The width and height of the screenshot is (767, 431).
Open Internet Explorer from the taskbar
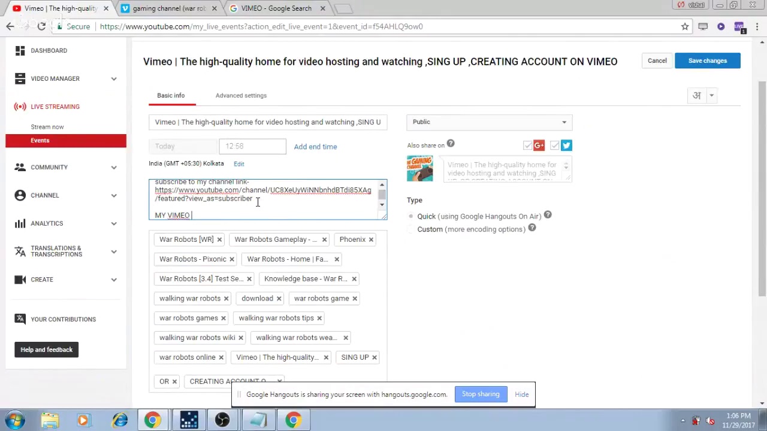120,420
